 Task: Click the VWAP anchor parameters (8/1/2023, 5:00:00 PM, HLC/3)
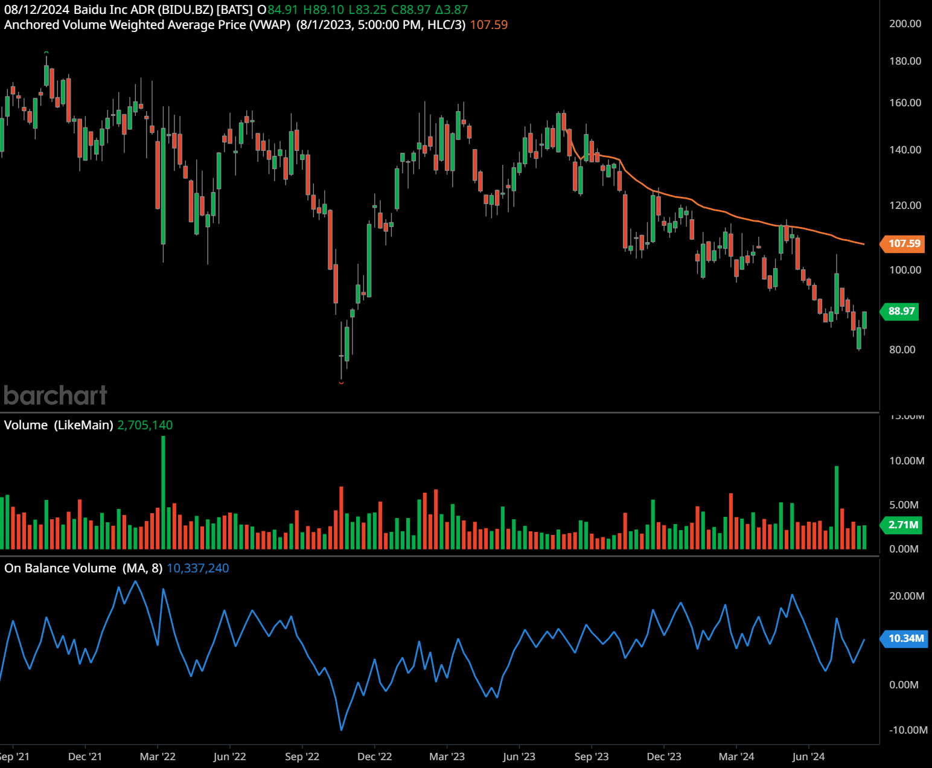point(380,25)
